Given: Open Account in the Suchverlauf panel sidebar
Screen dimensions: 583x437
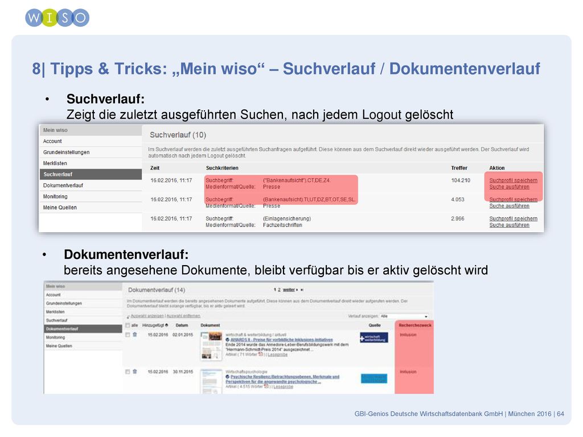Looking at the screenshot, I should pos(52,141).
